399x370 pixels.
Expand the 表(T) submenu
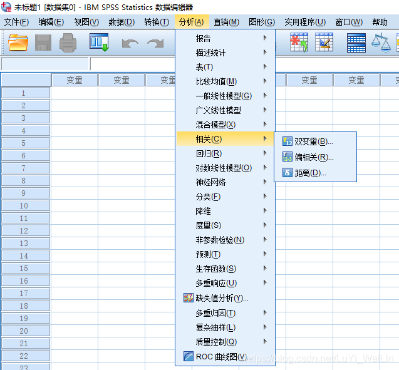coord(225,67)
